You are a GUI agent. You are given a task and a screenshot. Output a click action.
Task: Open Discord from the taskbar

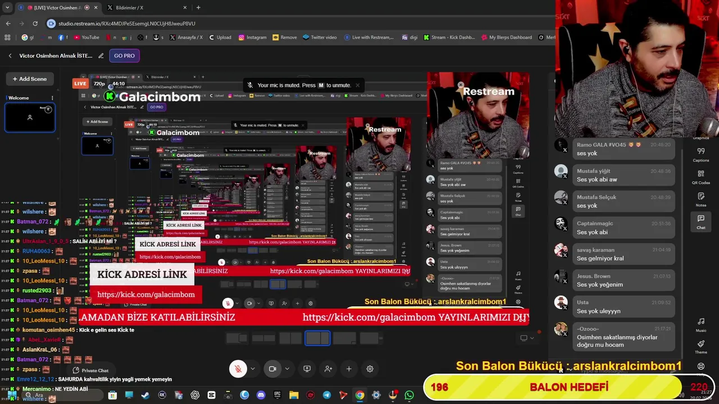click(x=261, y=395)
